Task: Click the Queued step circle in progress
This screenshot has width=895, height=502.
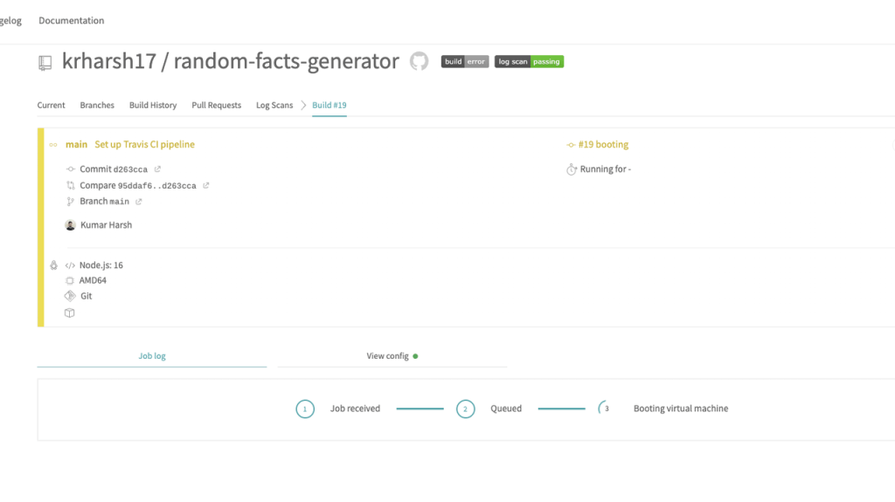Action: click(x=465, y=409)
